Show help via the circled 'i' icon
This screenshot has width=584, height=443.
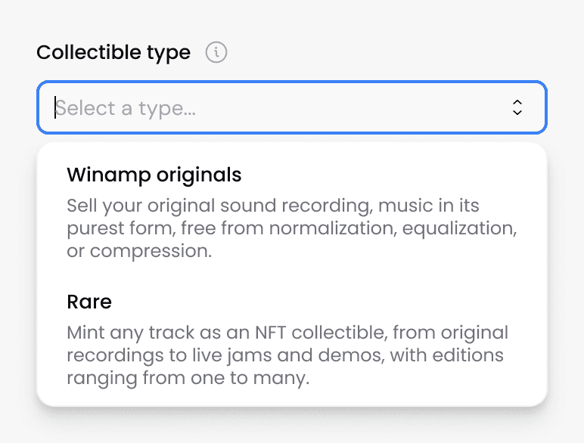[x=216, y=53]
